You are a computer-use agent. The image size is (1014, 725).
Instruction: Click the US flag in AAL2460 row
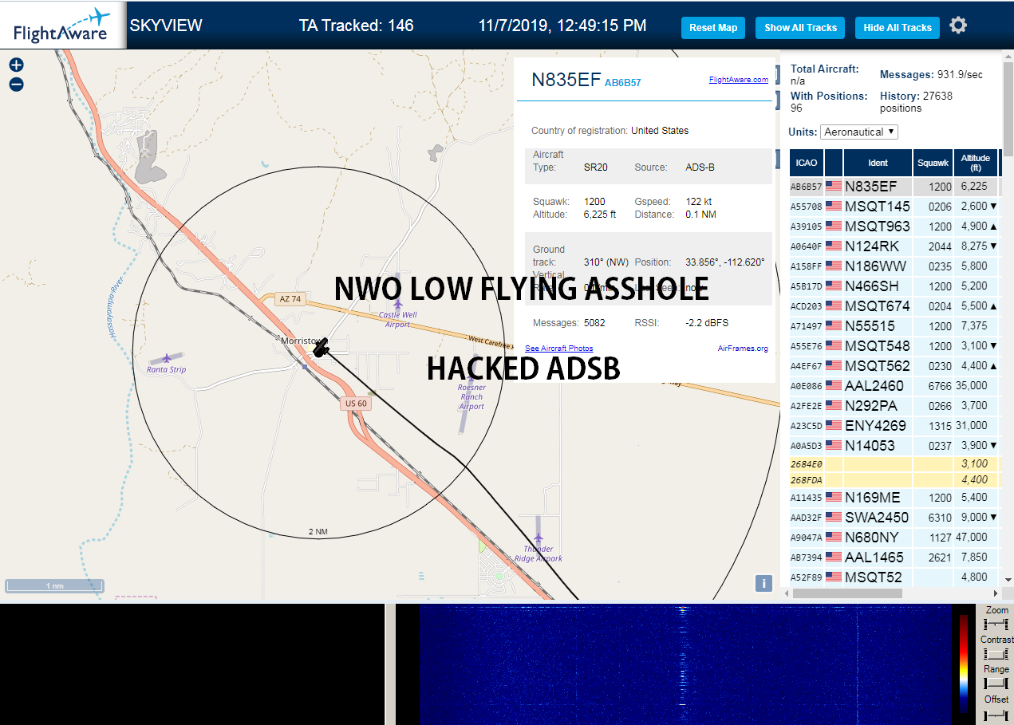(834, 386)
